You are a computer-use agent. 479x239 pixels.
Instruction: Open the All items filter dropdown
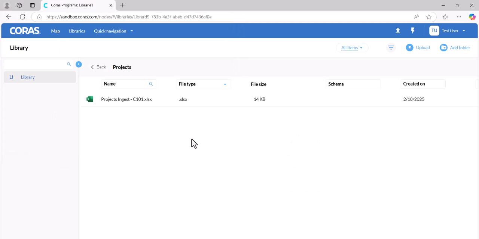tap(352, 48)
